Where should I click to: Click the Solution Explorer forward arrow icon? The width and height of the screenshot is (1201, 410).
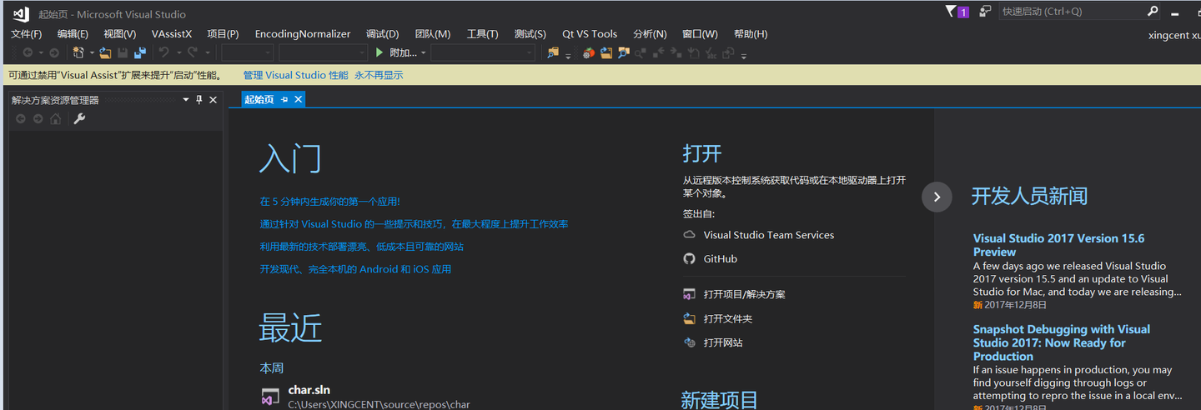tap(38, 119)
